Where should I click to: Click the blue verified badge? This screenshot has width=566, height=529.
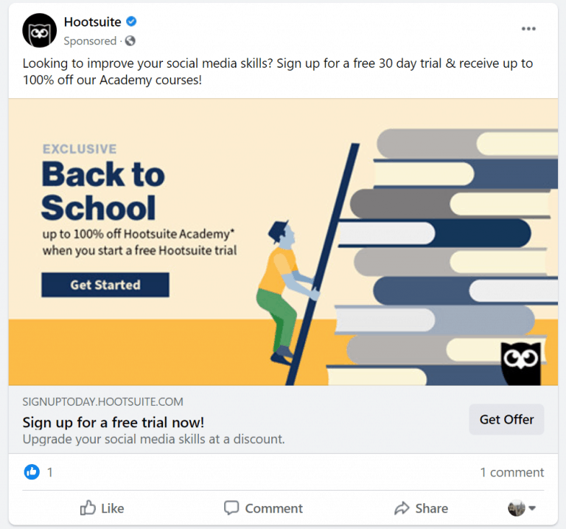(131, 21)
